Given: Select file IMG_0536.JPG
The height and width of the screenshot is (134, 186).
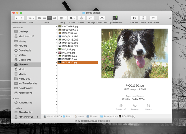Looking at the screenshot, I should tap(78, 43).
